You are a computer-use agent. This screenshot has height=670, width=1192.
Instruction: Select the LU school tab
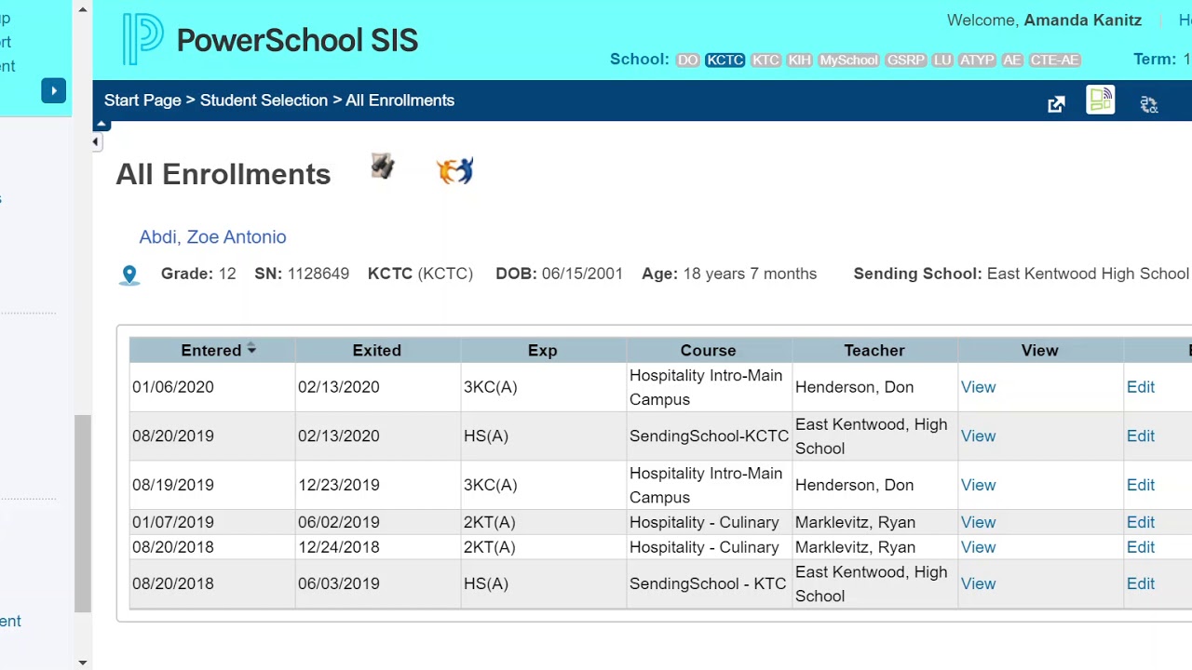click(942, 60)
